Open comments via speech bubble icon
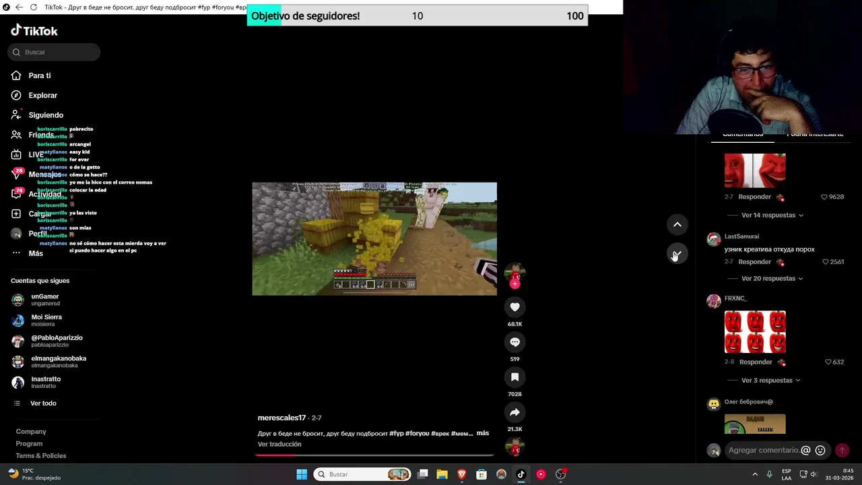862x485 pixels. [515, 342]
